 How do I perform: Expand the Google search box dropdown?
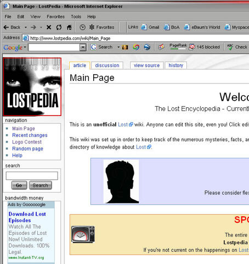[83, 47]
